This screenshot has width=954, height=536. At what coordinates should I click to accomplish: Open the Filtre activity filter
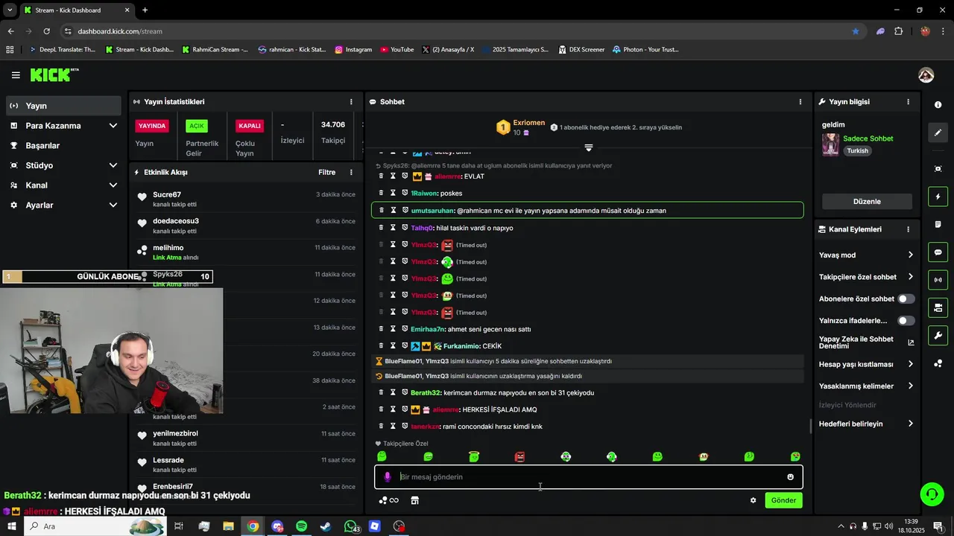[326, 173]
